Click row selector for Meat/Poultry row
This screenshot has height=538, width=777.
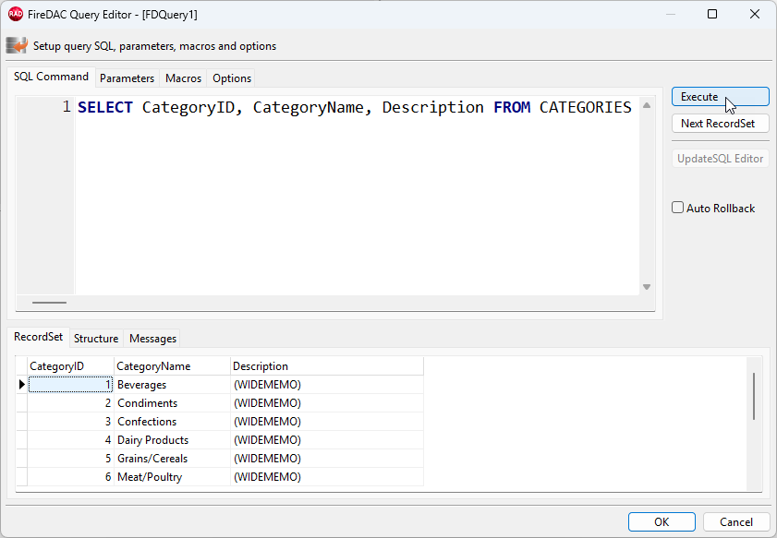22,476
